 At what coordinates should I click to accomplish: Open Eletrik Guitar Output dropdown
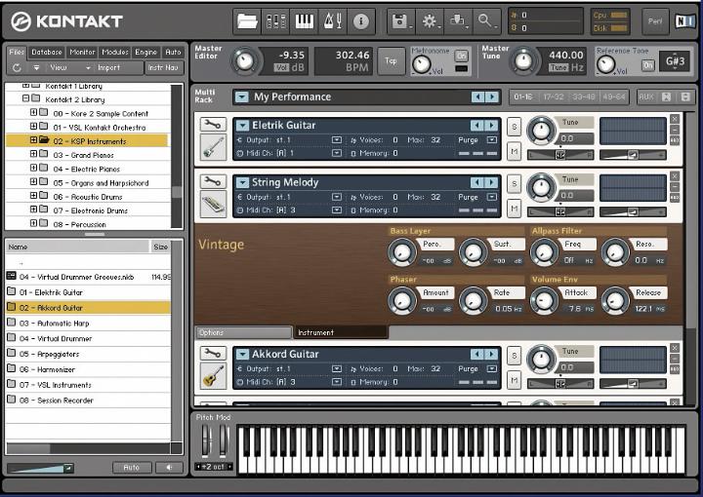pyautogui.click(x=337, y=140)
